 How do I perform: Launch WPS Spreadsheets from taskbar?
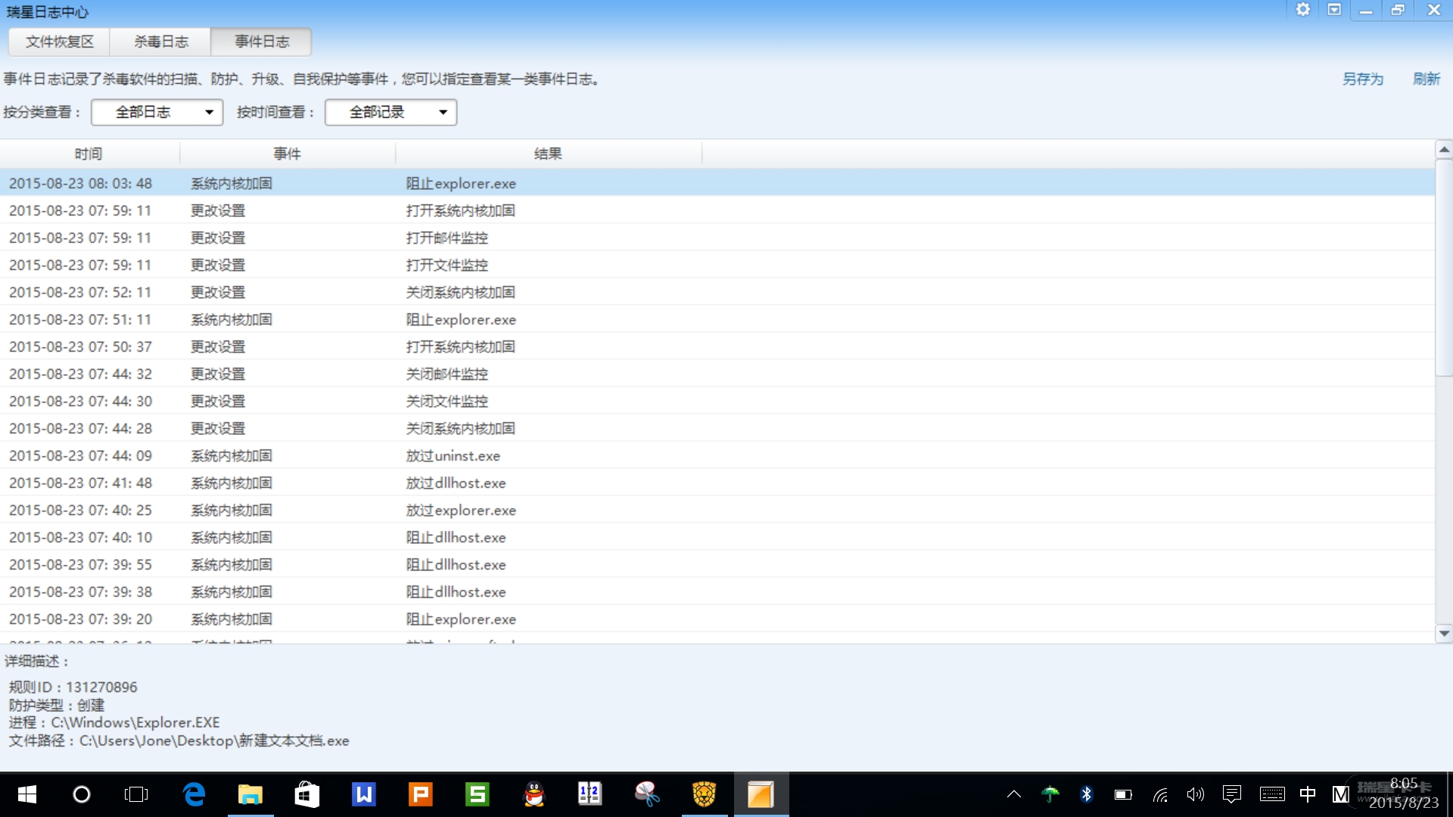[x=478, y=794]
